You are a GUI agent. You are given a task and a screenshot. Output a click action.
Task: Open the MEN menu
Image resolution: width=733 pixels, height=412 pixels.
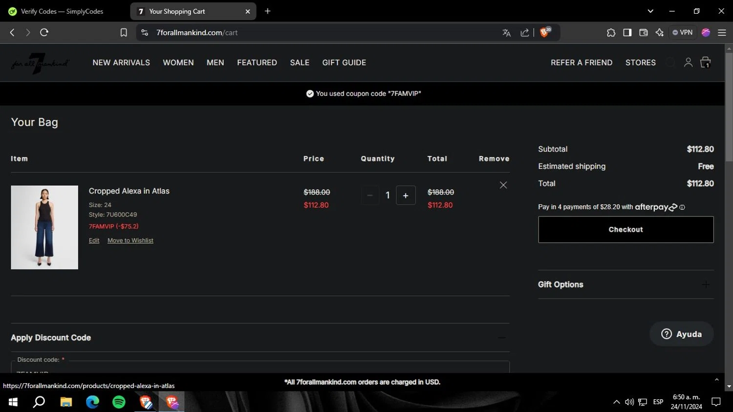(x=216, y=63)
